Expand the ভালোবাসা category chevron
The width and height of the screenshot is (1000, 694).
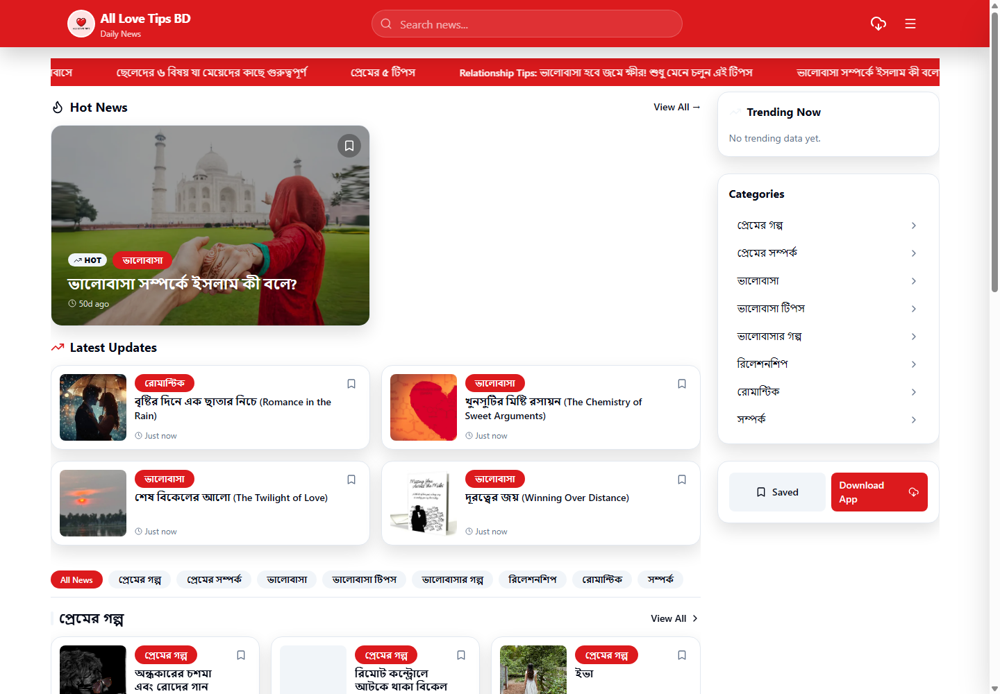[x=914, y=281]
